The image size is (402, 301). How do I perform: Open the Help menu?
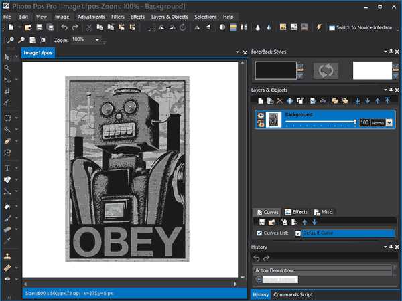(x=228, y=17)
